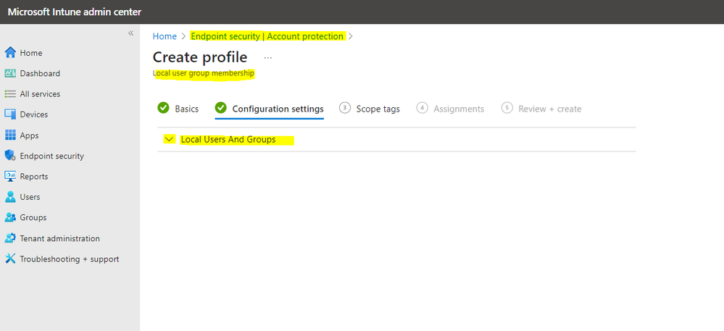Click step 5 circle for Review + create
The image size is (724, 331).
[x=507, y=108]
